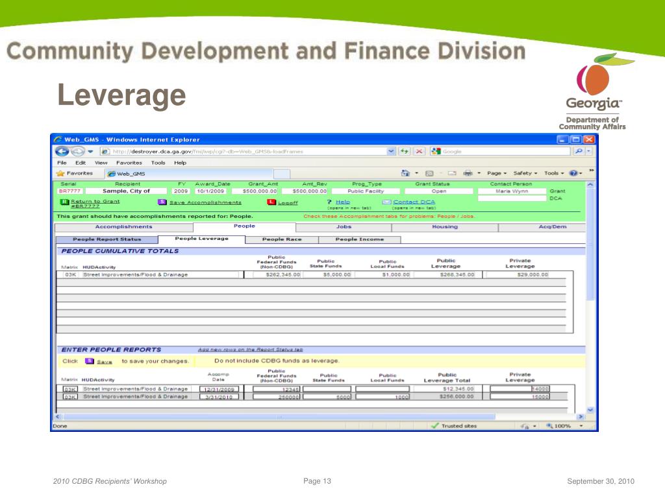665x498 pixels.
Task: Click the Save Accomplishments link
Action: coord(205,202)
